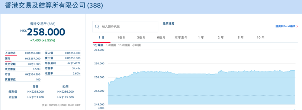302x110 pixels.
Task: Click the arrow beside 匯出到Excel格式
Action: (x=297, y=26)
